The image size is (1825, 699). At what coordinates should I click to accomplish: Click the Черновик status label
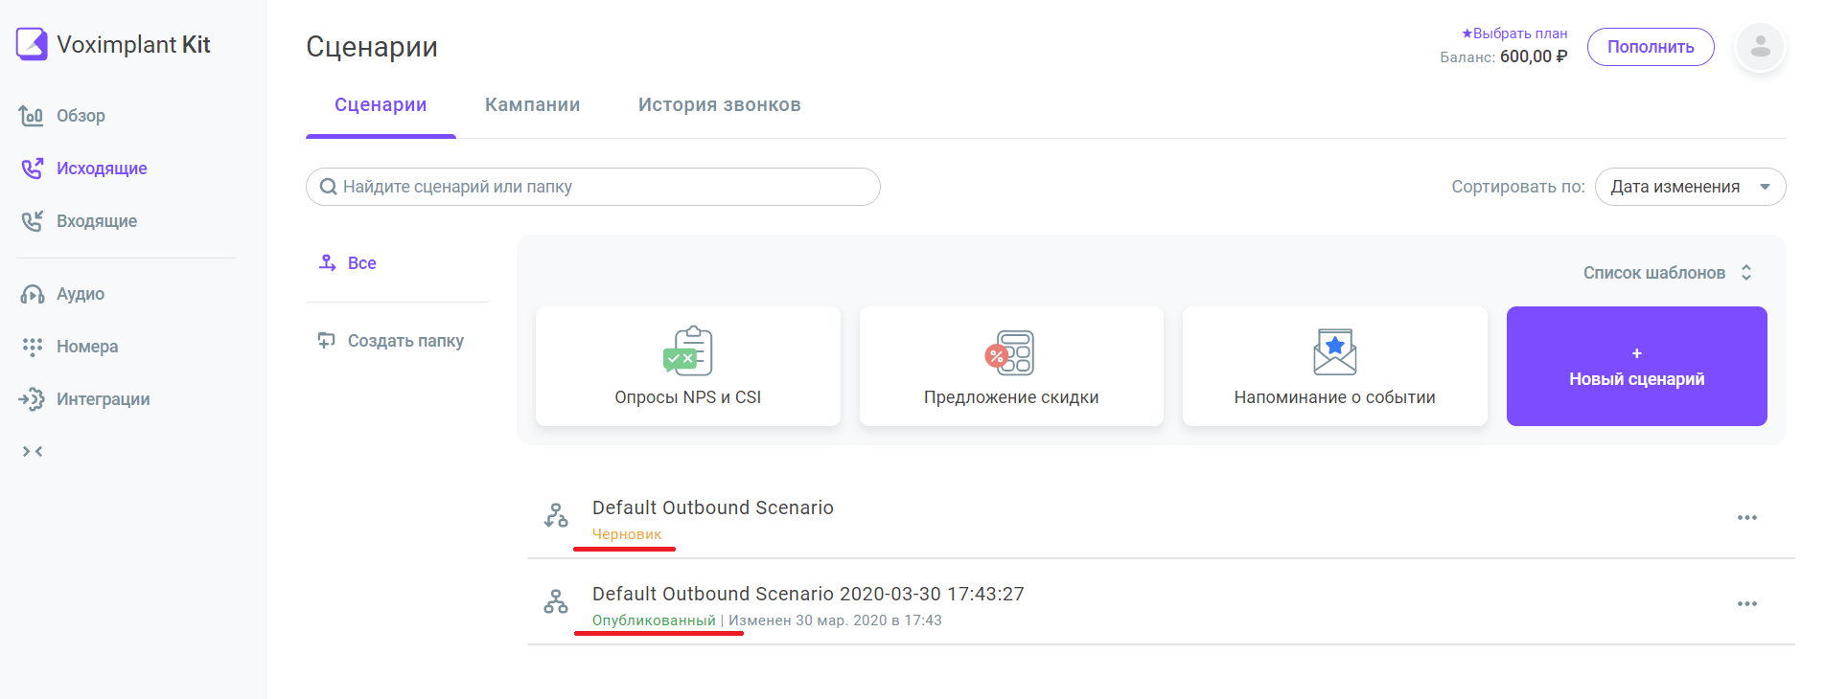(627, 534)
